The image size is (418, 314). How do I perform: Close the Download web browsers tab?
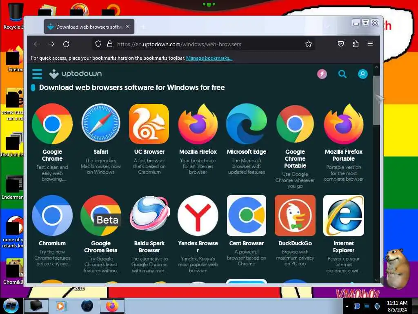tap(128, 27)
